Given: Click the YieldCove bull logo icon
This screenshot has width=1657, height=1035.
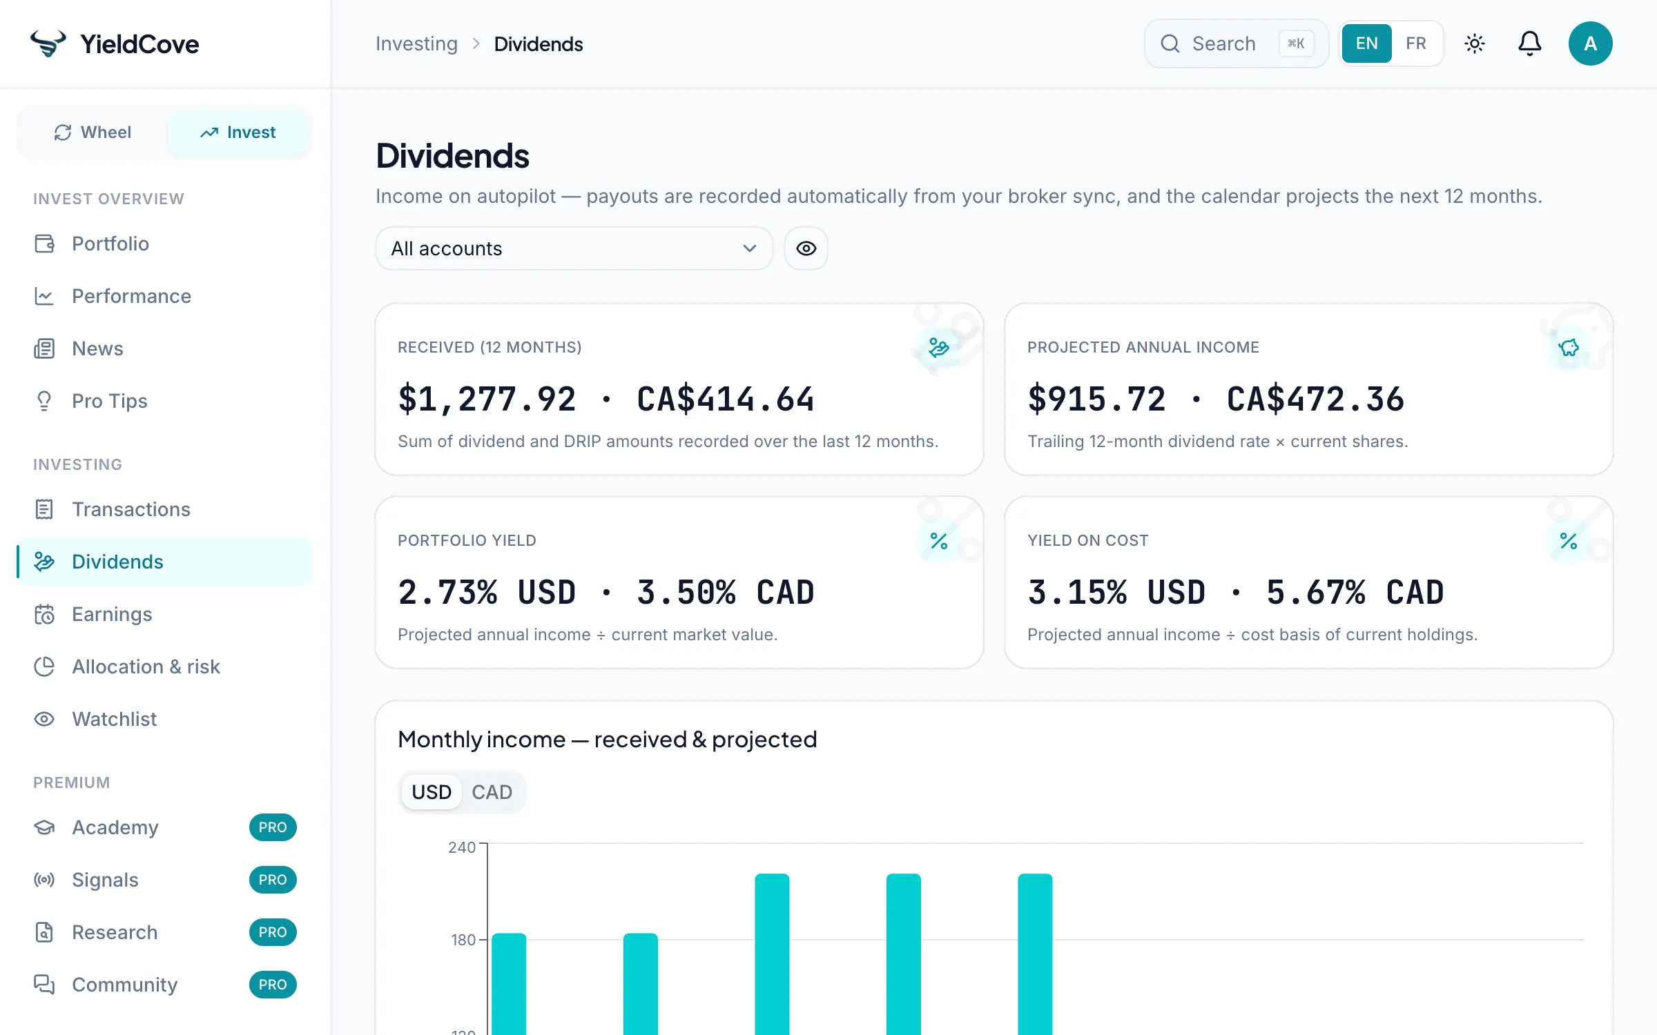Looking at the screenshot, I should (48, 43).
